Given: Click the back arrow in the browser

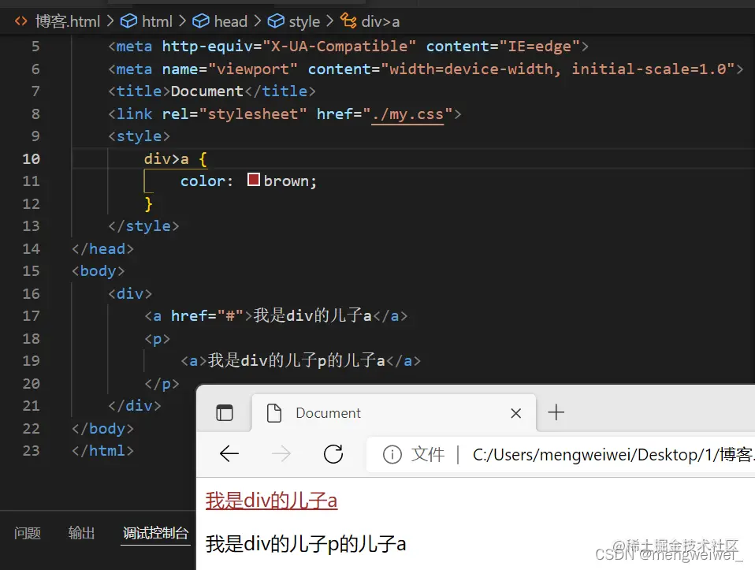Looking at the screenshot, I should pos(229,453).
